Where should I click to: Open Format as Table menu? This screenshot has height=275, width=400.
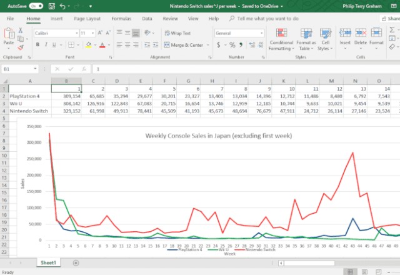tap(306, 39)
